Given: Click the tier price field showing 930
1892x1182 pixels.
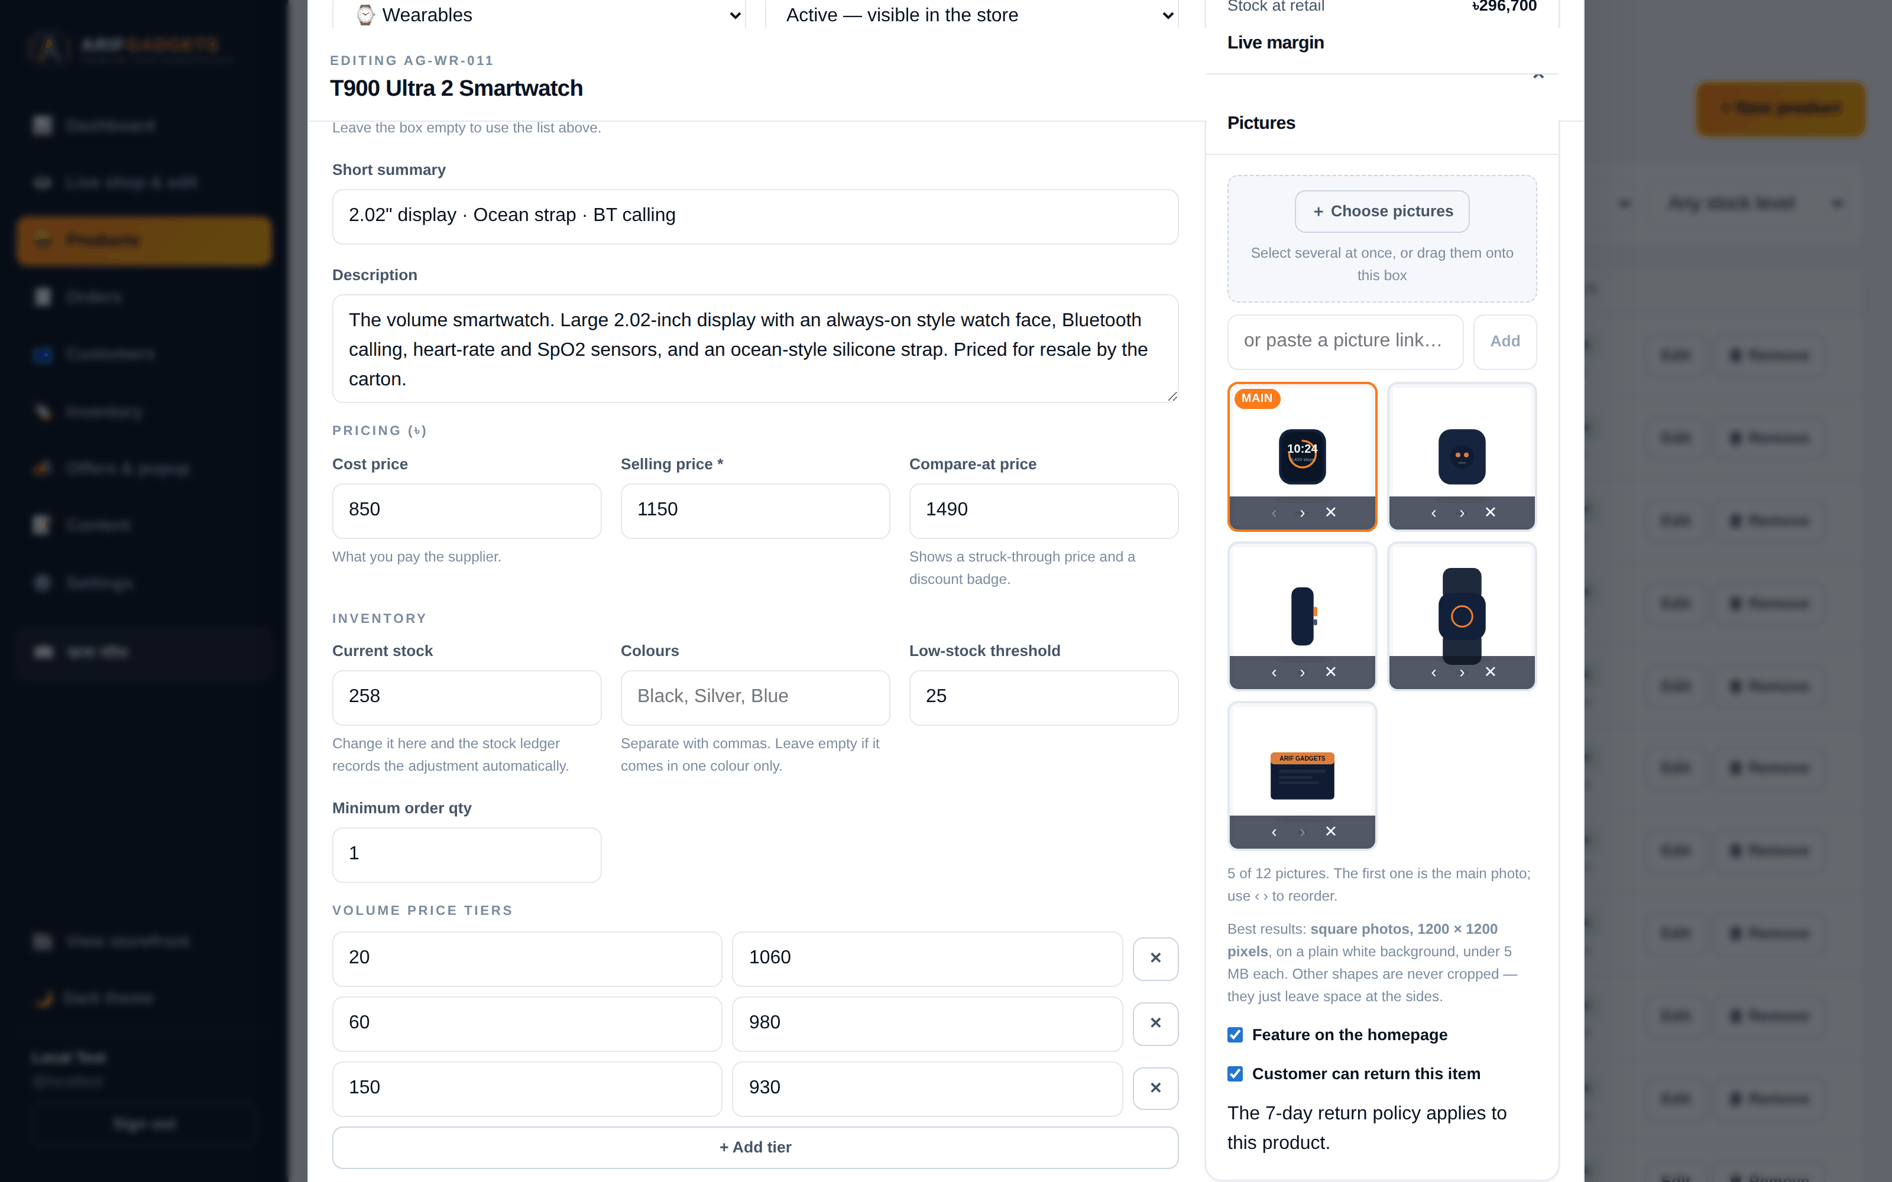Looking at the screenshot, I should pyautogui.click(x=927, y=1088).
